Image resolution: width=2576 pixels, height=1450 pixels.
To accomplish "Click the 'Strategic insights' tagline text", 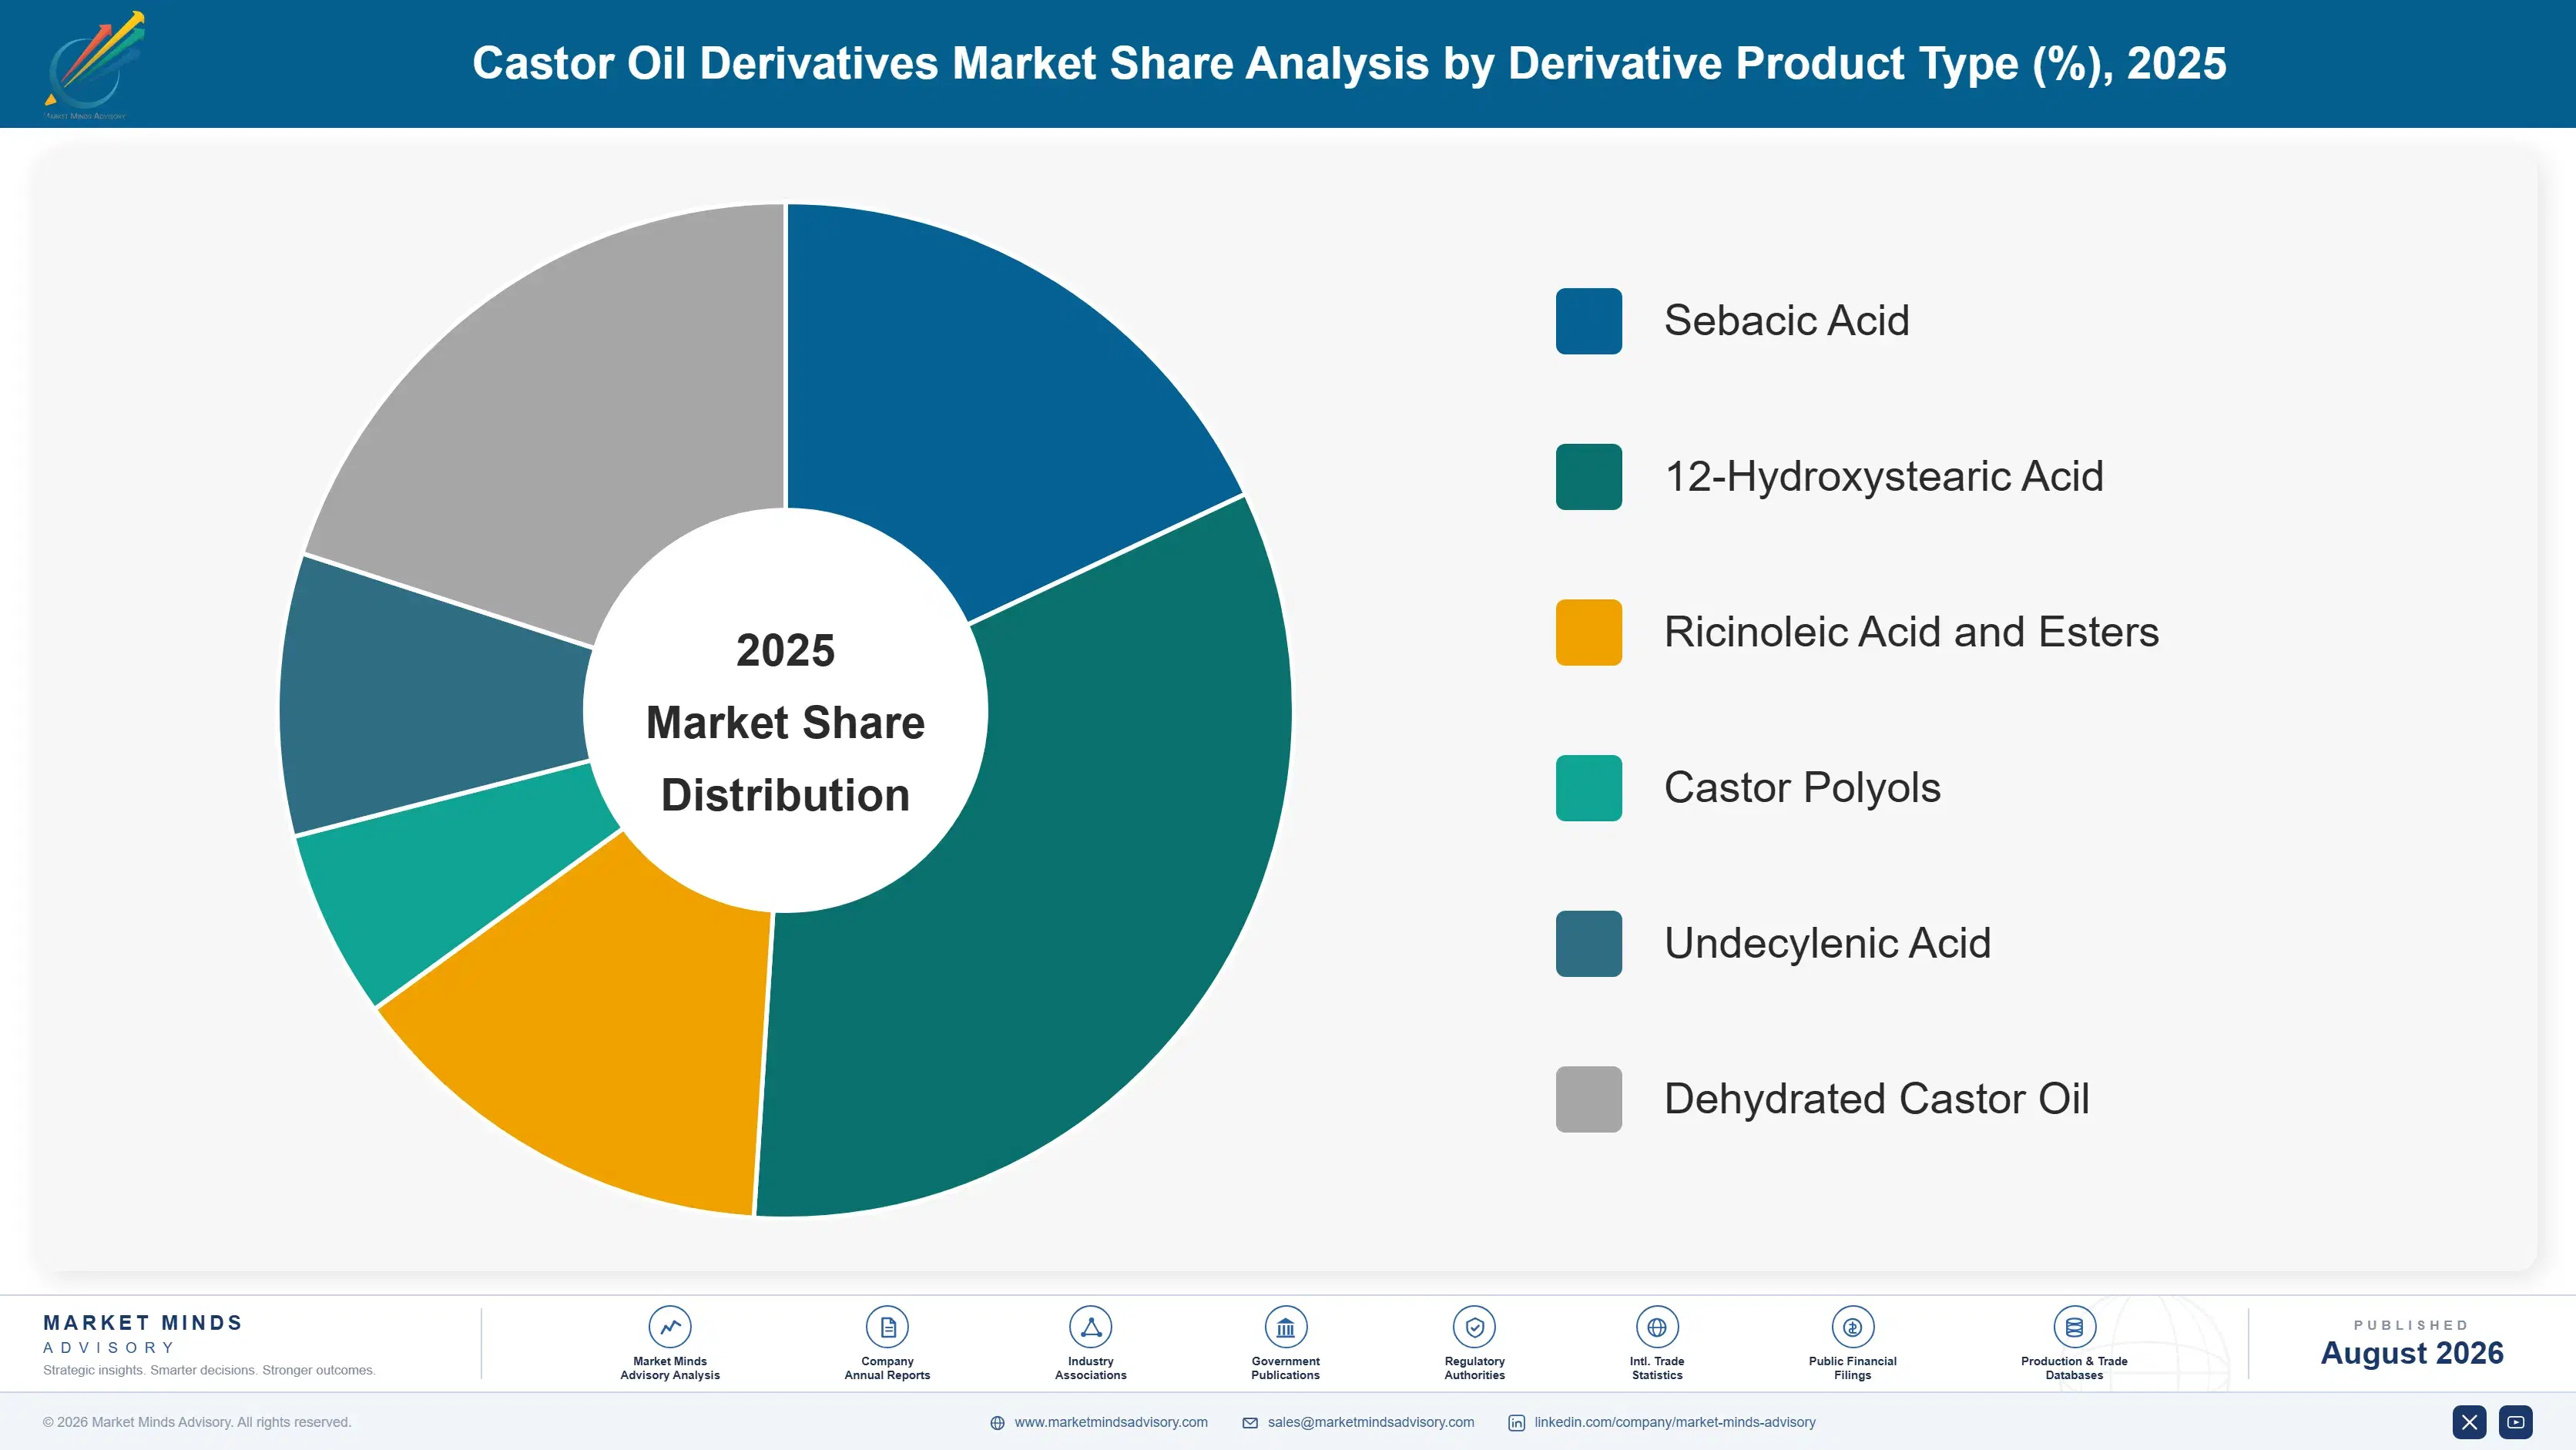I will [x=209, y=1370].
